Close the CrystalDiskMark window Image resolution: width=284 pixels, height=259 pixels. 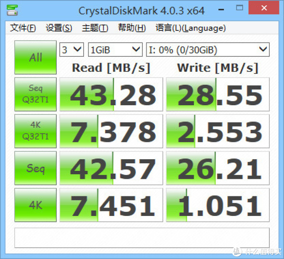click(x=264, y=8)
